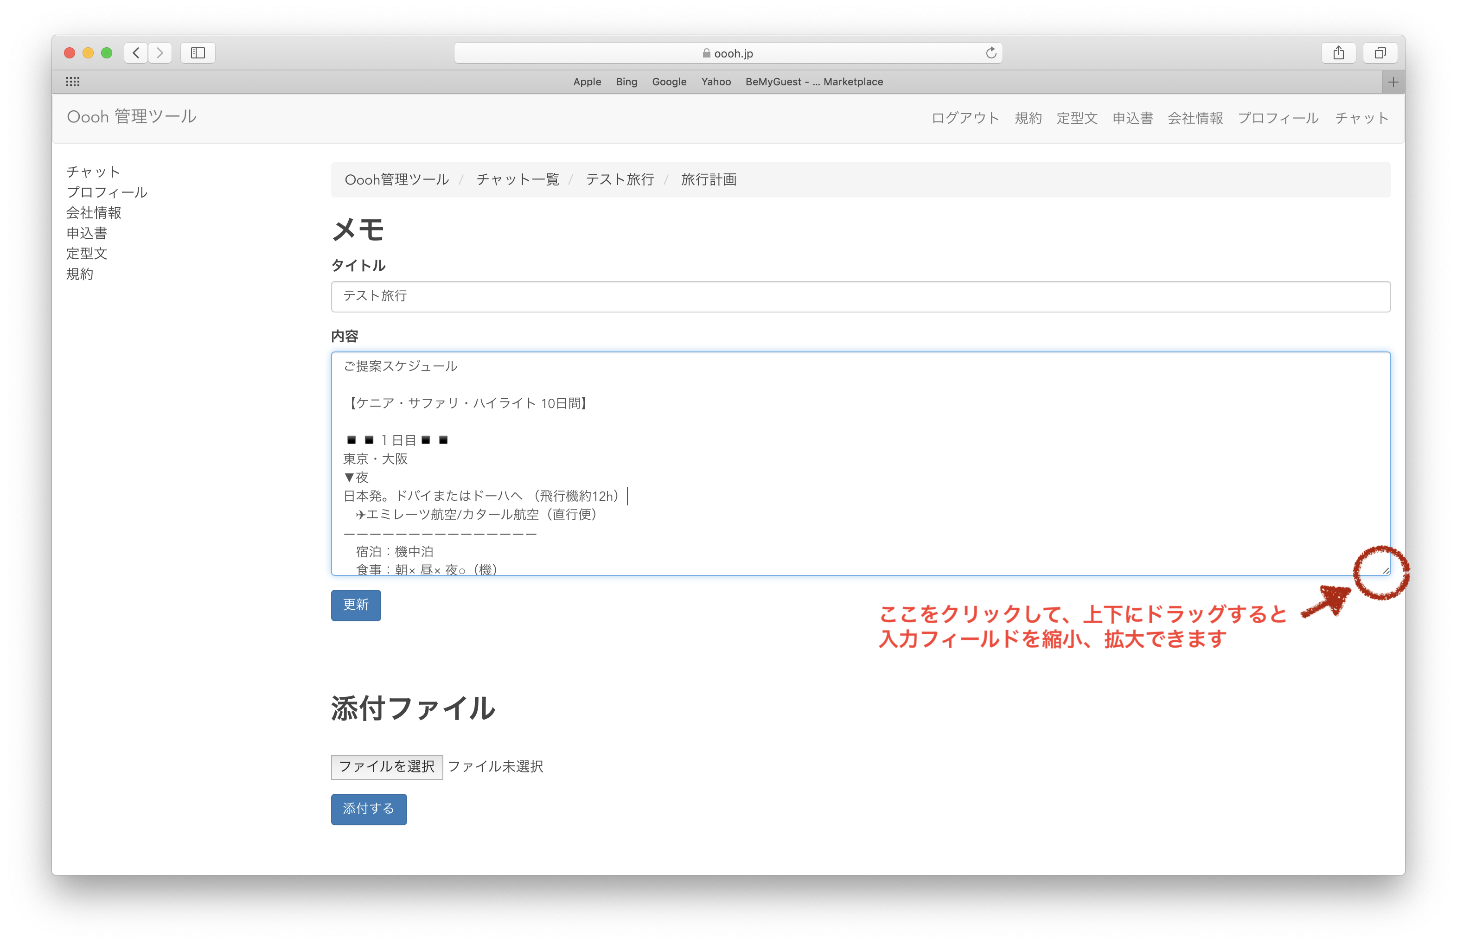Click the 【ケニア・サファリ・ハイライト 10日間】 line
1457x944 pixels.
468,403
